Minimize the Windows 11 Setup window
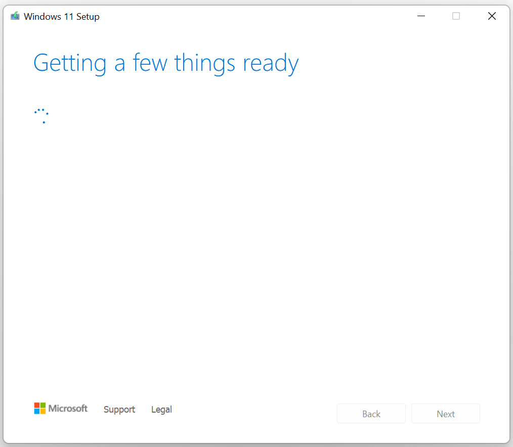 pyautogui.click(x=421, y=16)
